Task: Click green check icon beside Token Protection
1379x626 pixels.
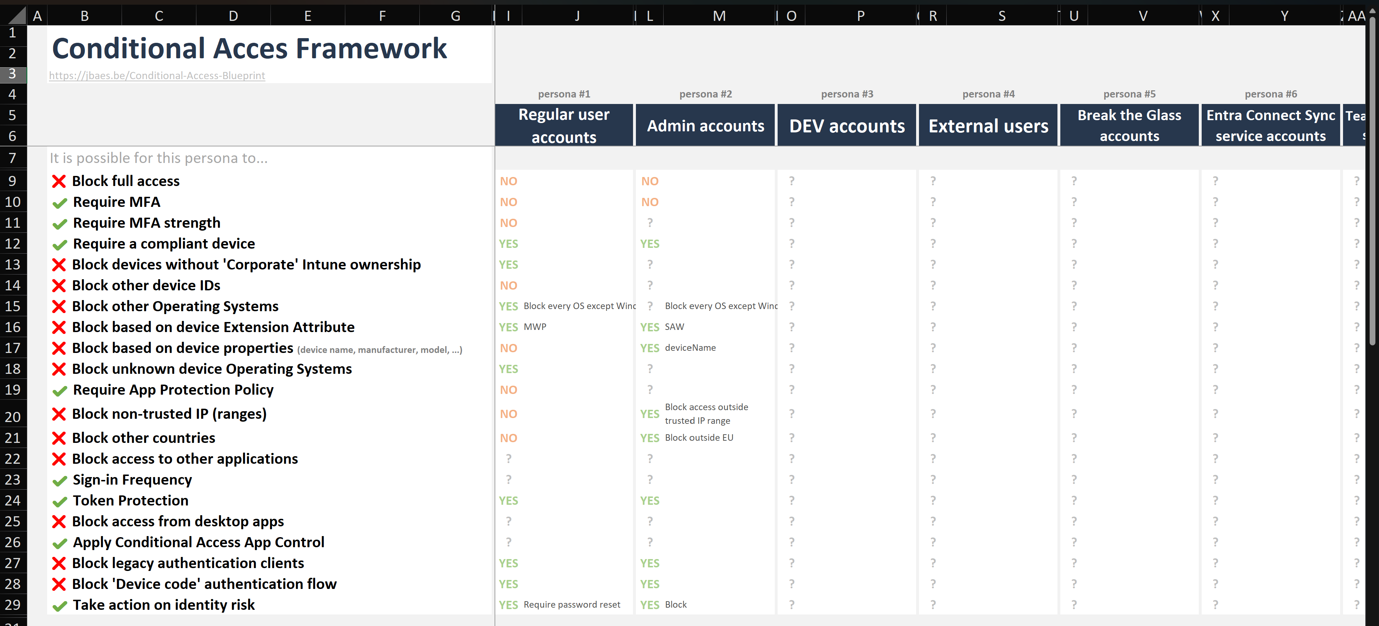Action: (59, 501)
